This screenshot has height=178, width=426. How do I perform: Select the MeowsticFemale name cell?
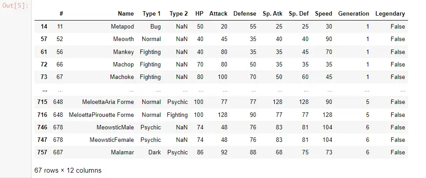112,140
